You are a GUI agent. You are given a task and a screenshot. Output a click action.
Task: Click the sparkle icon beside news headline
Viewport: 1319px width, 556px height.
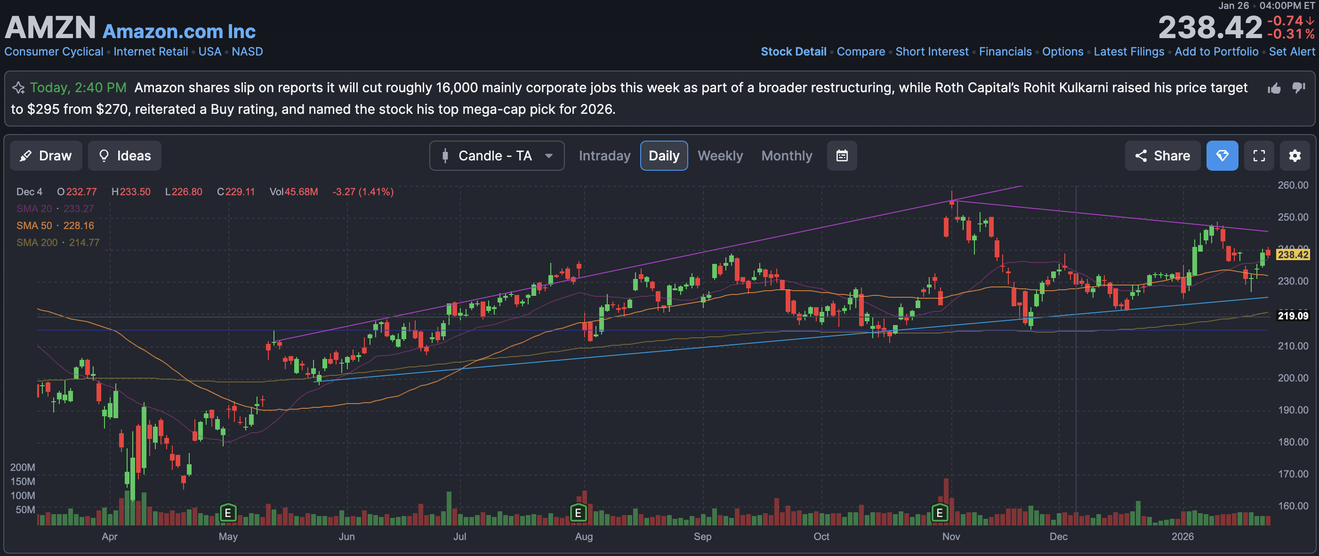(x=18, y=88)
